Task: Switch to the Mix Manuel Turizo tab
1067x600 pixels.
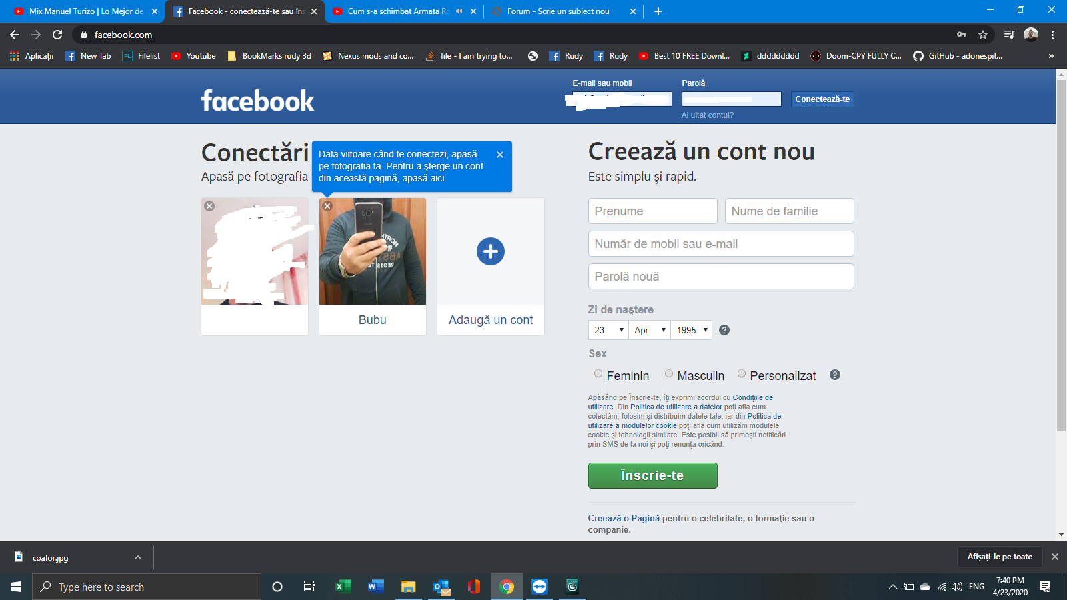Action: point(85,11)
